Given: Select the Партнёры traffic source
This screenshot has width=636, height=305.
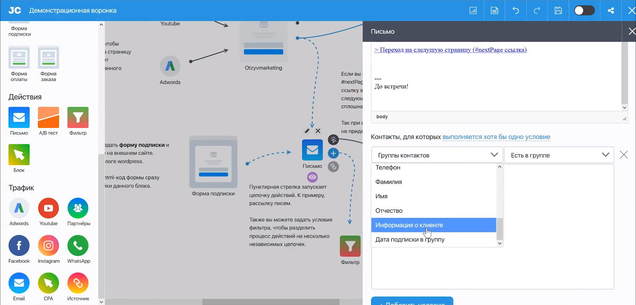Looking at the screenshot, I should tap(79, 212).
